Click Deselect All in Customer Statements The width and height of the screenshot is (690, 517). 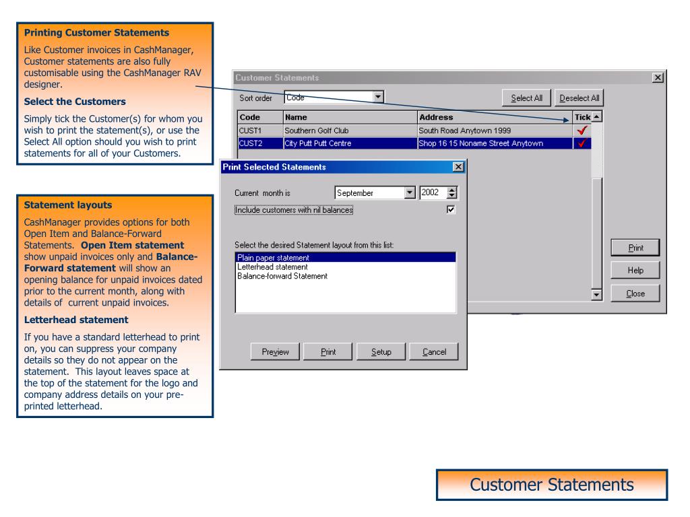[x=579, y=98]
